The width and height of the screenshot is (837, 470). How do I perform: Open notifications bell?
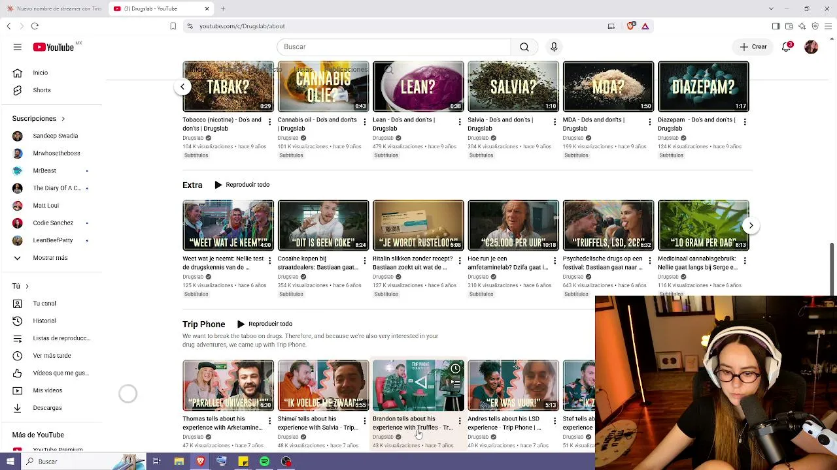787,47
